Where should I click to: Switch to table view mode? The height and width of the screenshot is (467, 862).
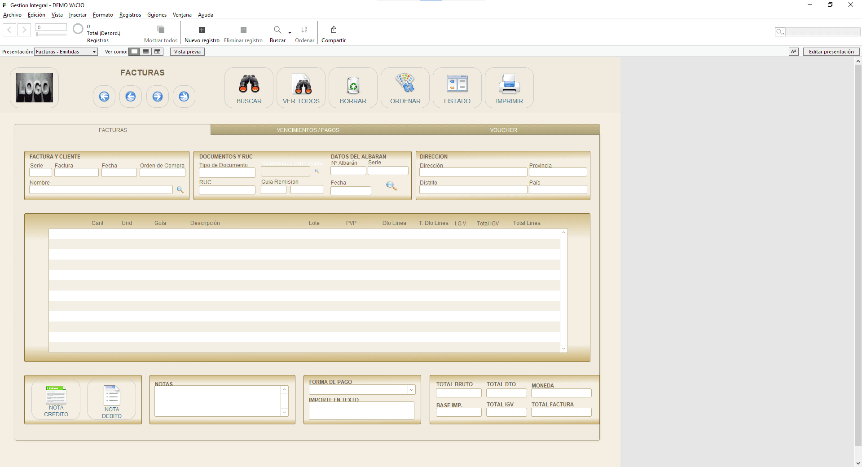pos(157,52)
